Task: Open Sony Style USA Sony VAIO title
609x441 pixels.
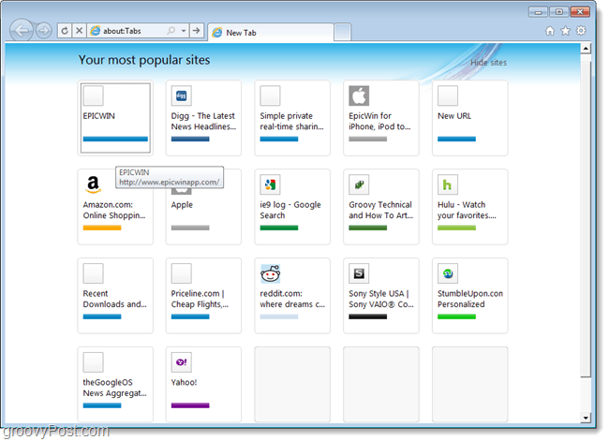Action: click(x=381, y=299)
